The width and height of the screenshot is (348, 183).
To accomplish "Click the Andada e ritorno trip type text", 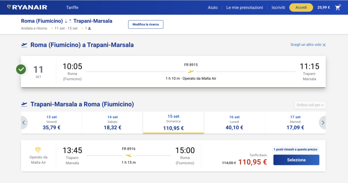I will click(x=34, y=29).
